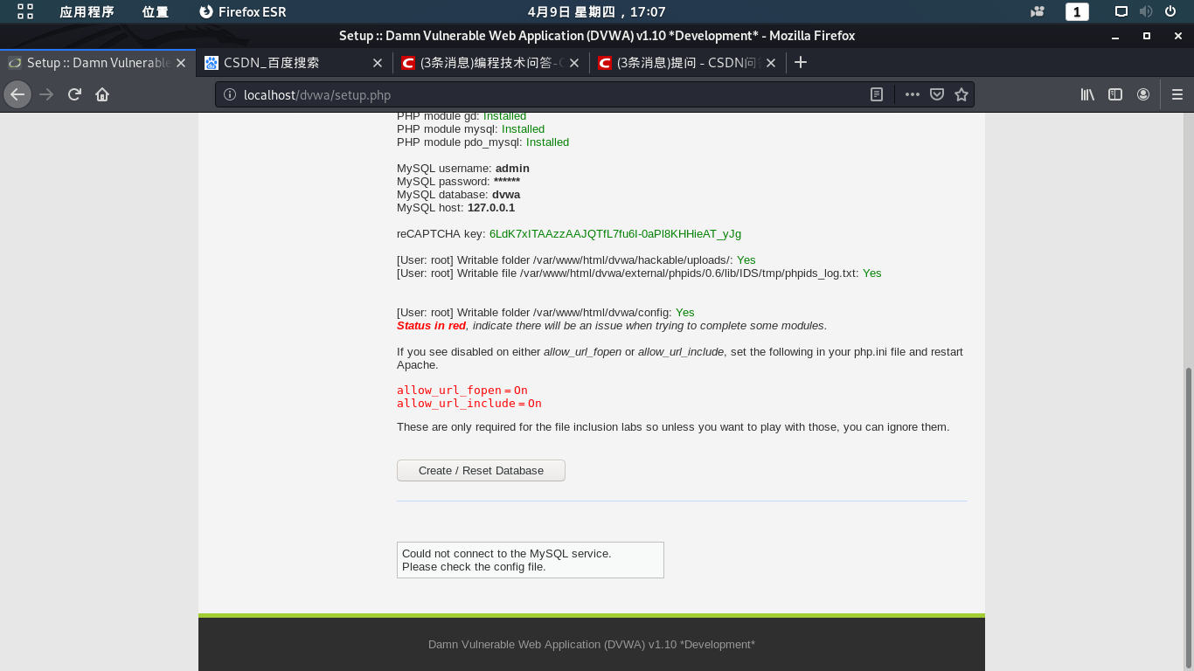This screenshot has width=1194, height=671.
Task: Maximize the Firefox window
Action: click(1147, 36)
